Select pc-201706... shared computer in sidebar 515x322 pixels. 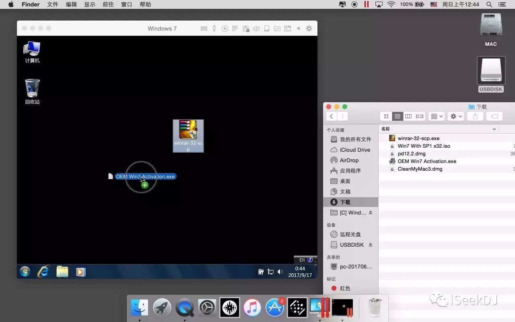pos(351,266)
